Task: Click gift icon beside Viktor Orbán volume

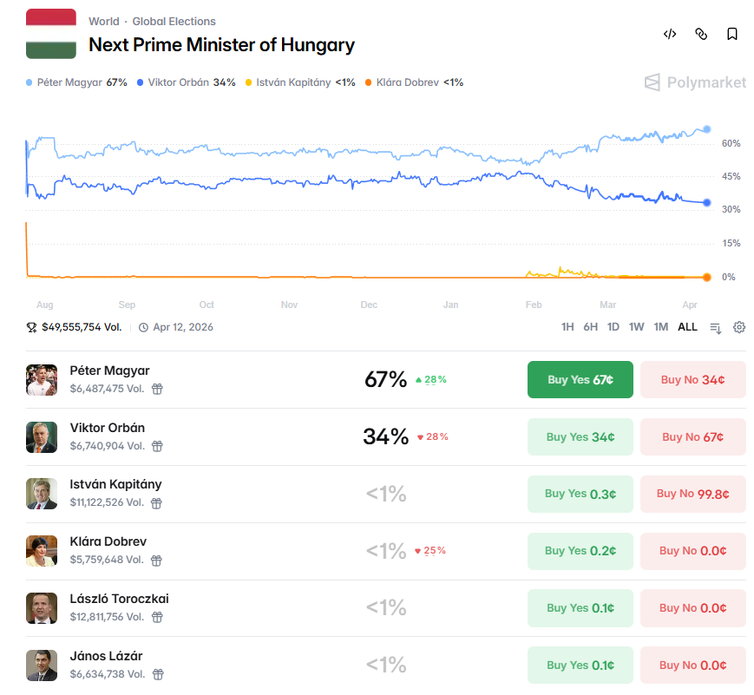Action: pos(157,446)
